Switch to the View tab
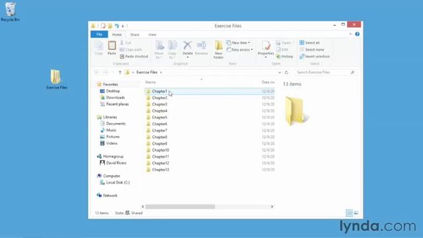 point(152,34)
